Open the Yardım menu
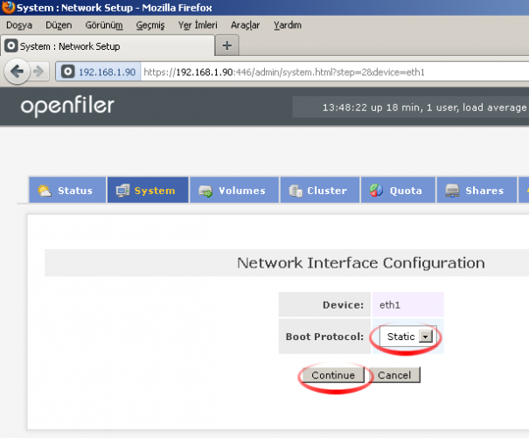This screenshot has width=529, height=438. click(x=288, y=25)
